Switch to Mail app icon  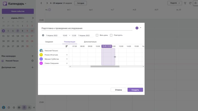(19, 108)
